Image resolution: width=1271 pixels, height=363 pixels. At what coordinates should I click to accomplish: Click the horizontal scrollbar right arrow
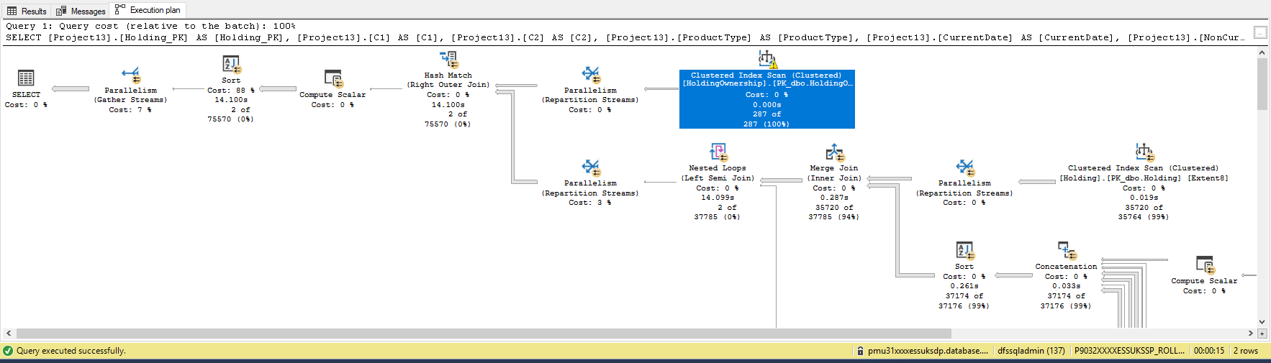(1250, 334)
